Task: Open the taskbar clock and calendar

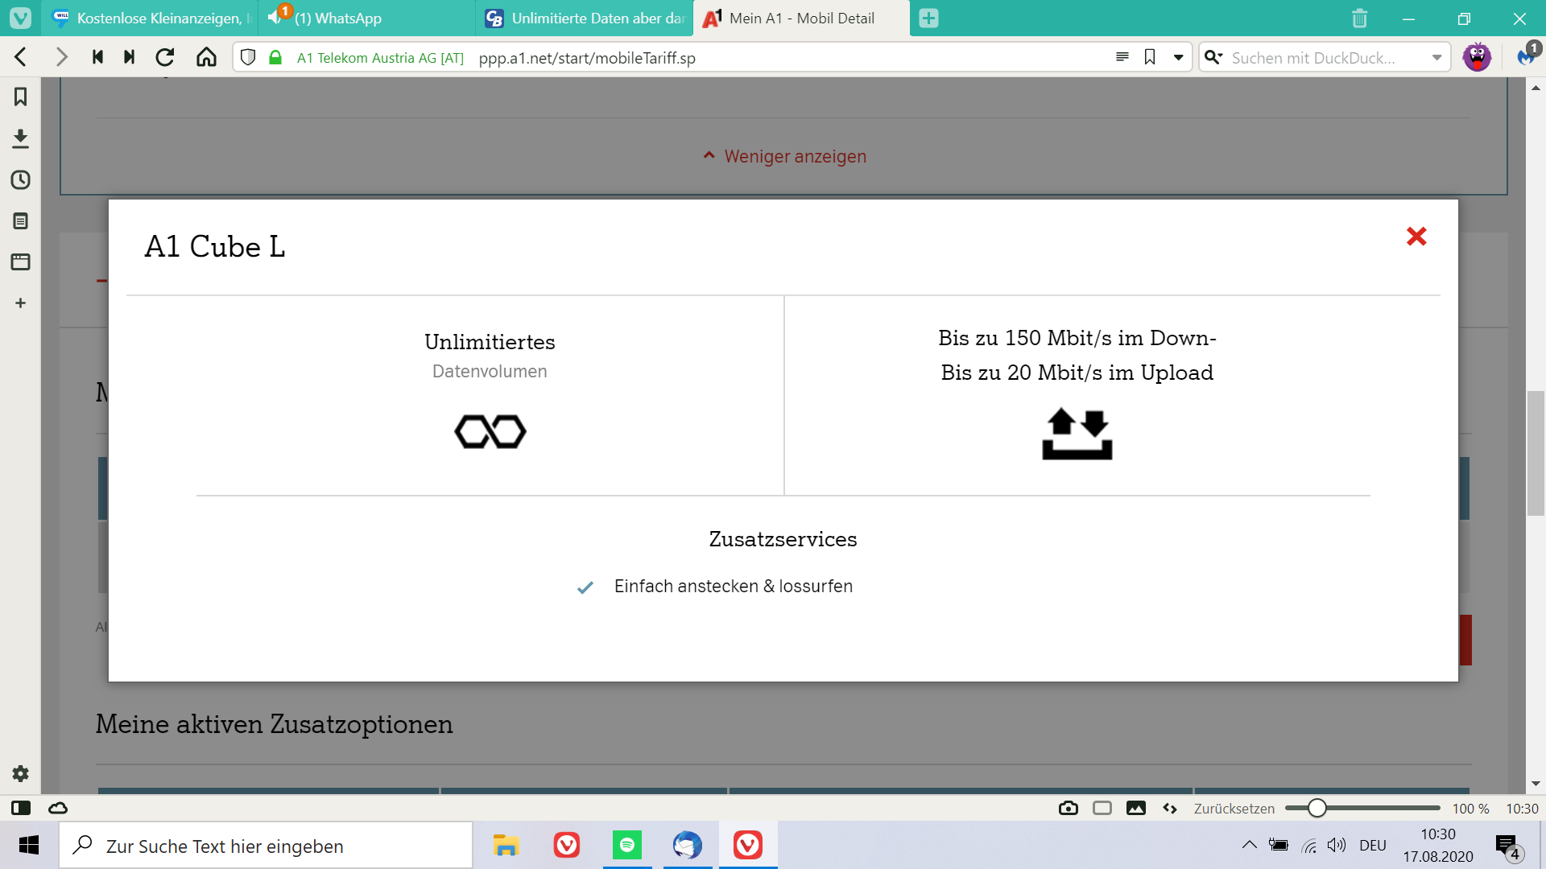Action: pos(1438,845)
